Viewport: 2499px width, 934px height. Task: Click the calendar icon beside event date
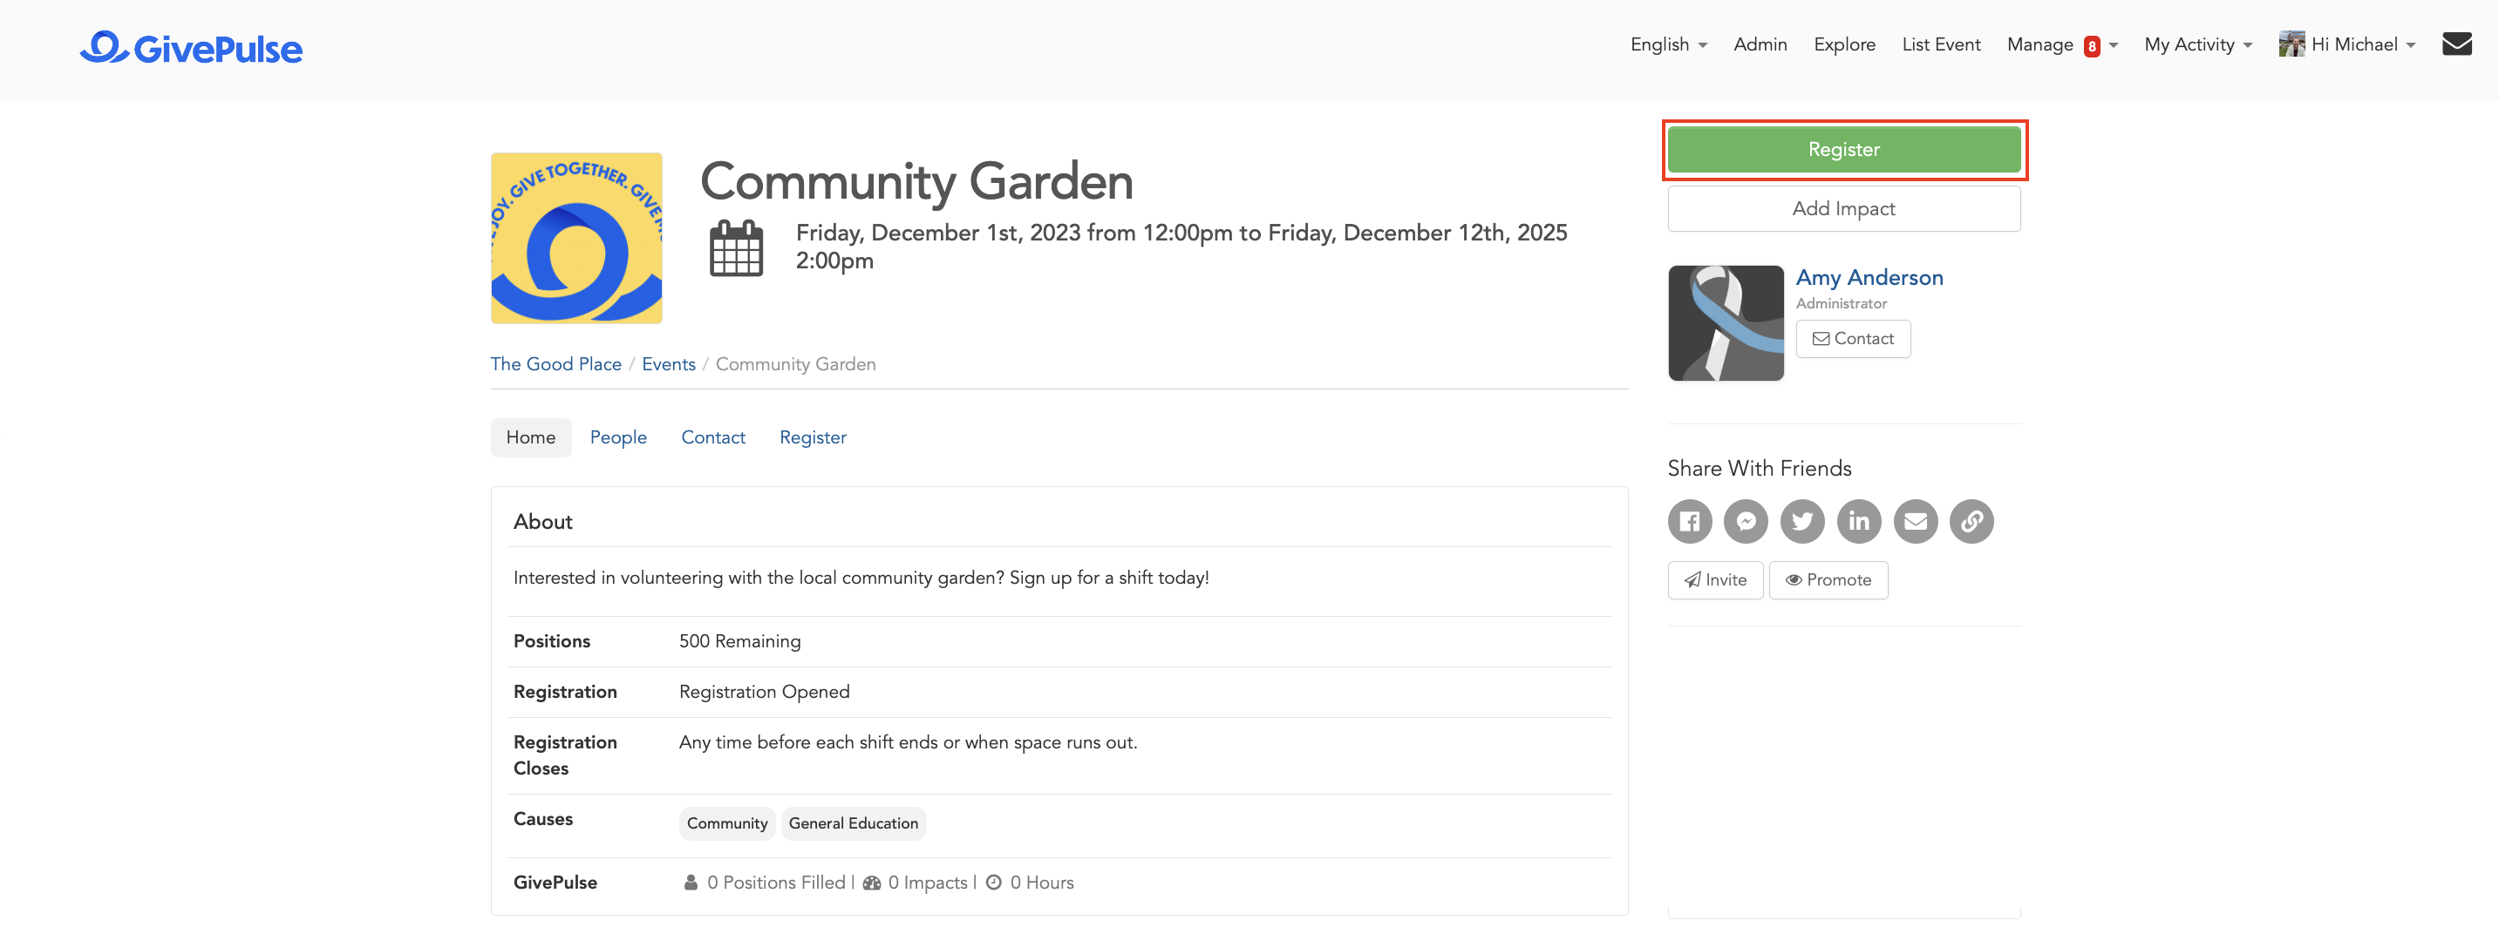point(736,248)
